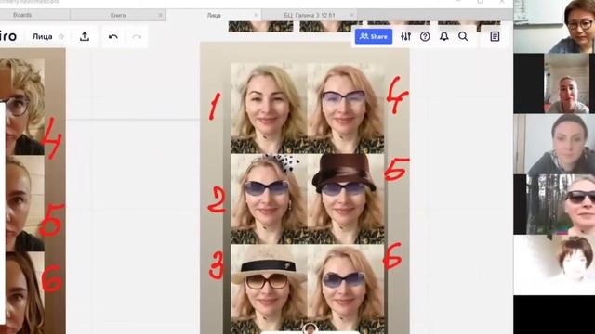
Task: Close the БЦ Галина 3.12.81 tab
Action: point(351,15)
